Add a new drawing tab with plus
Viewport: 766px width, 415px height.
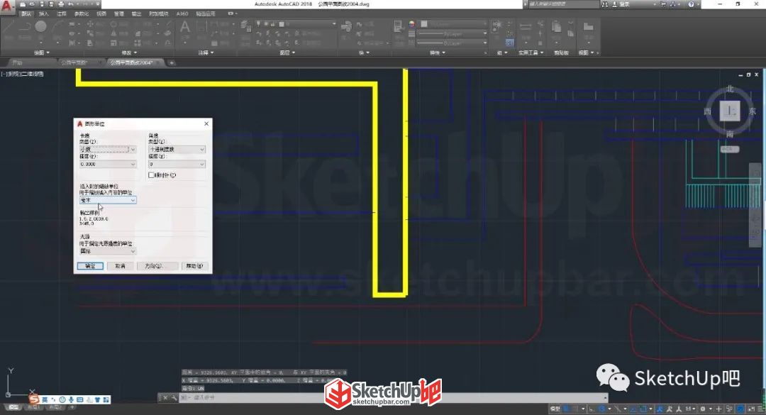pos(172,62)
